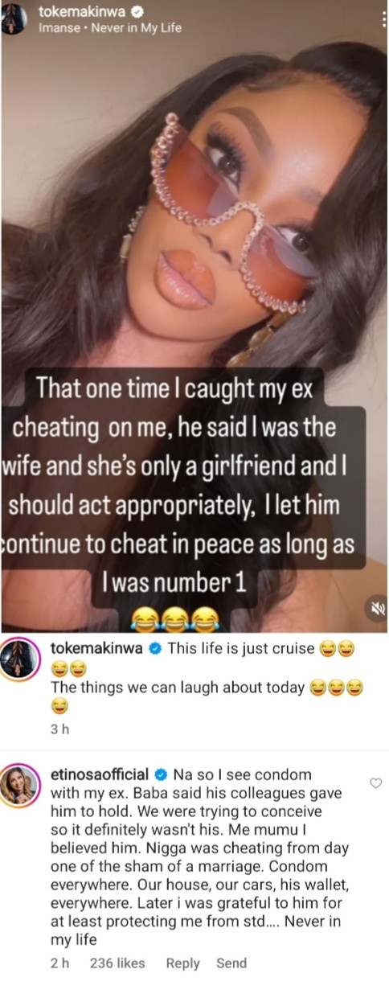
Task: Open the three-dot post options menu
Action: (x=383, y=18)
